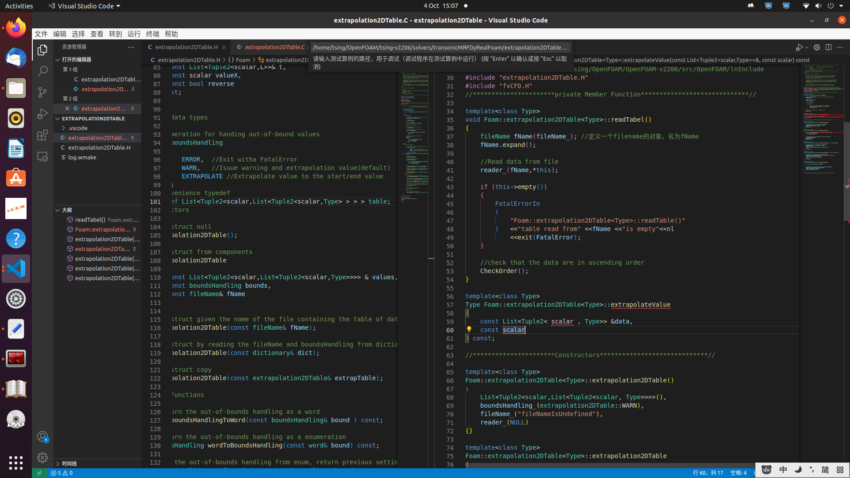The image size is (850, 478).
Task: Open the 终端 menu
Action: (x=152, y=34)
